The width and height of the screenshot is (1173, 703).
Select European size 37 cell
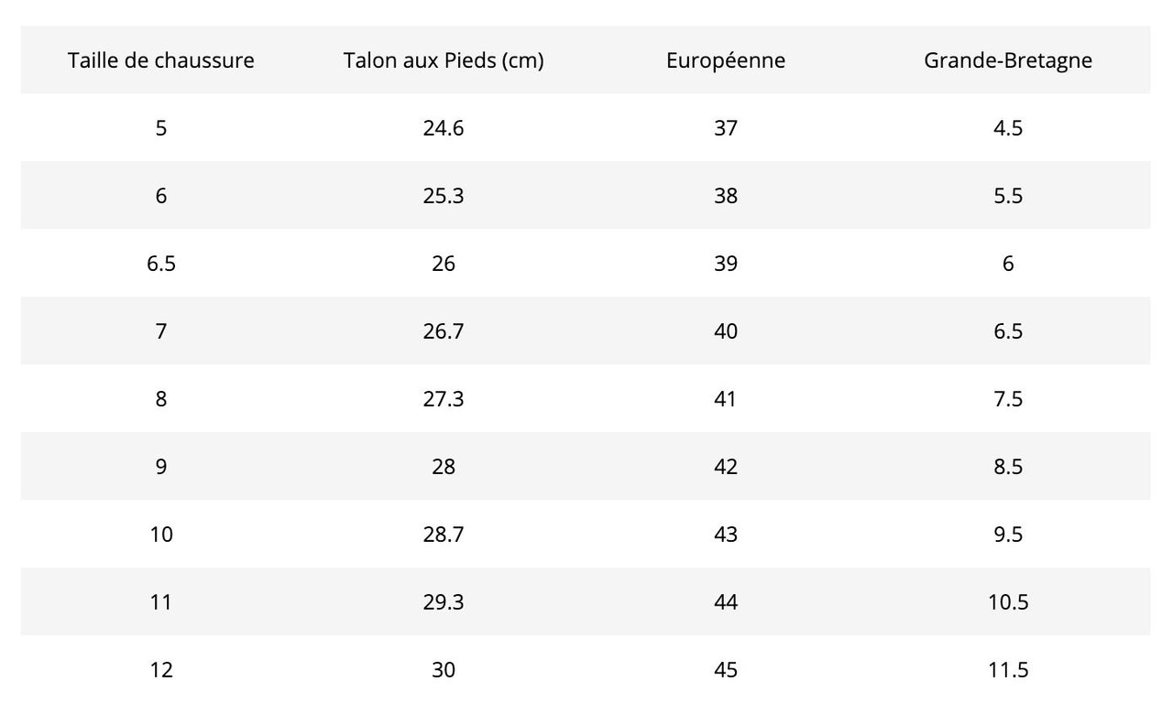pos(726,128)
